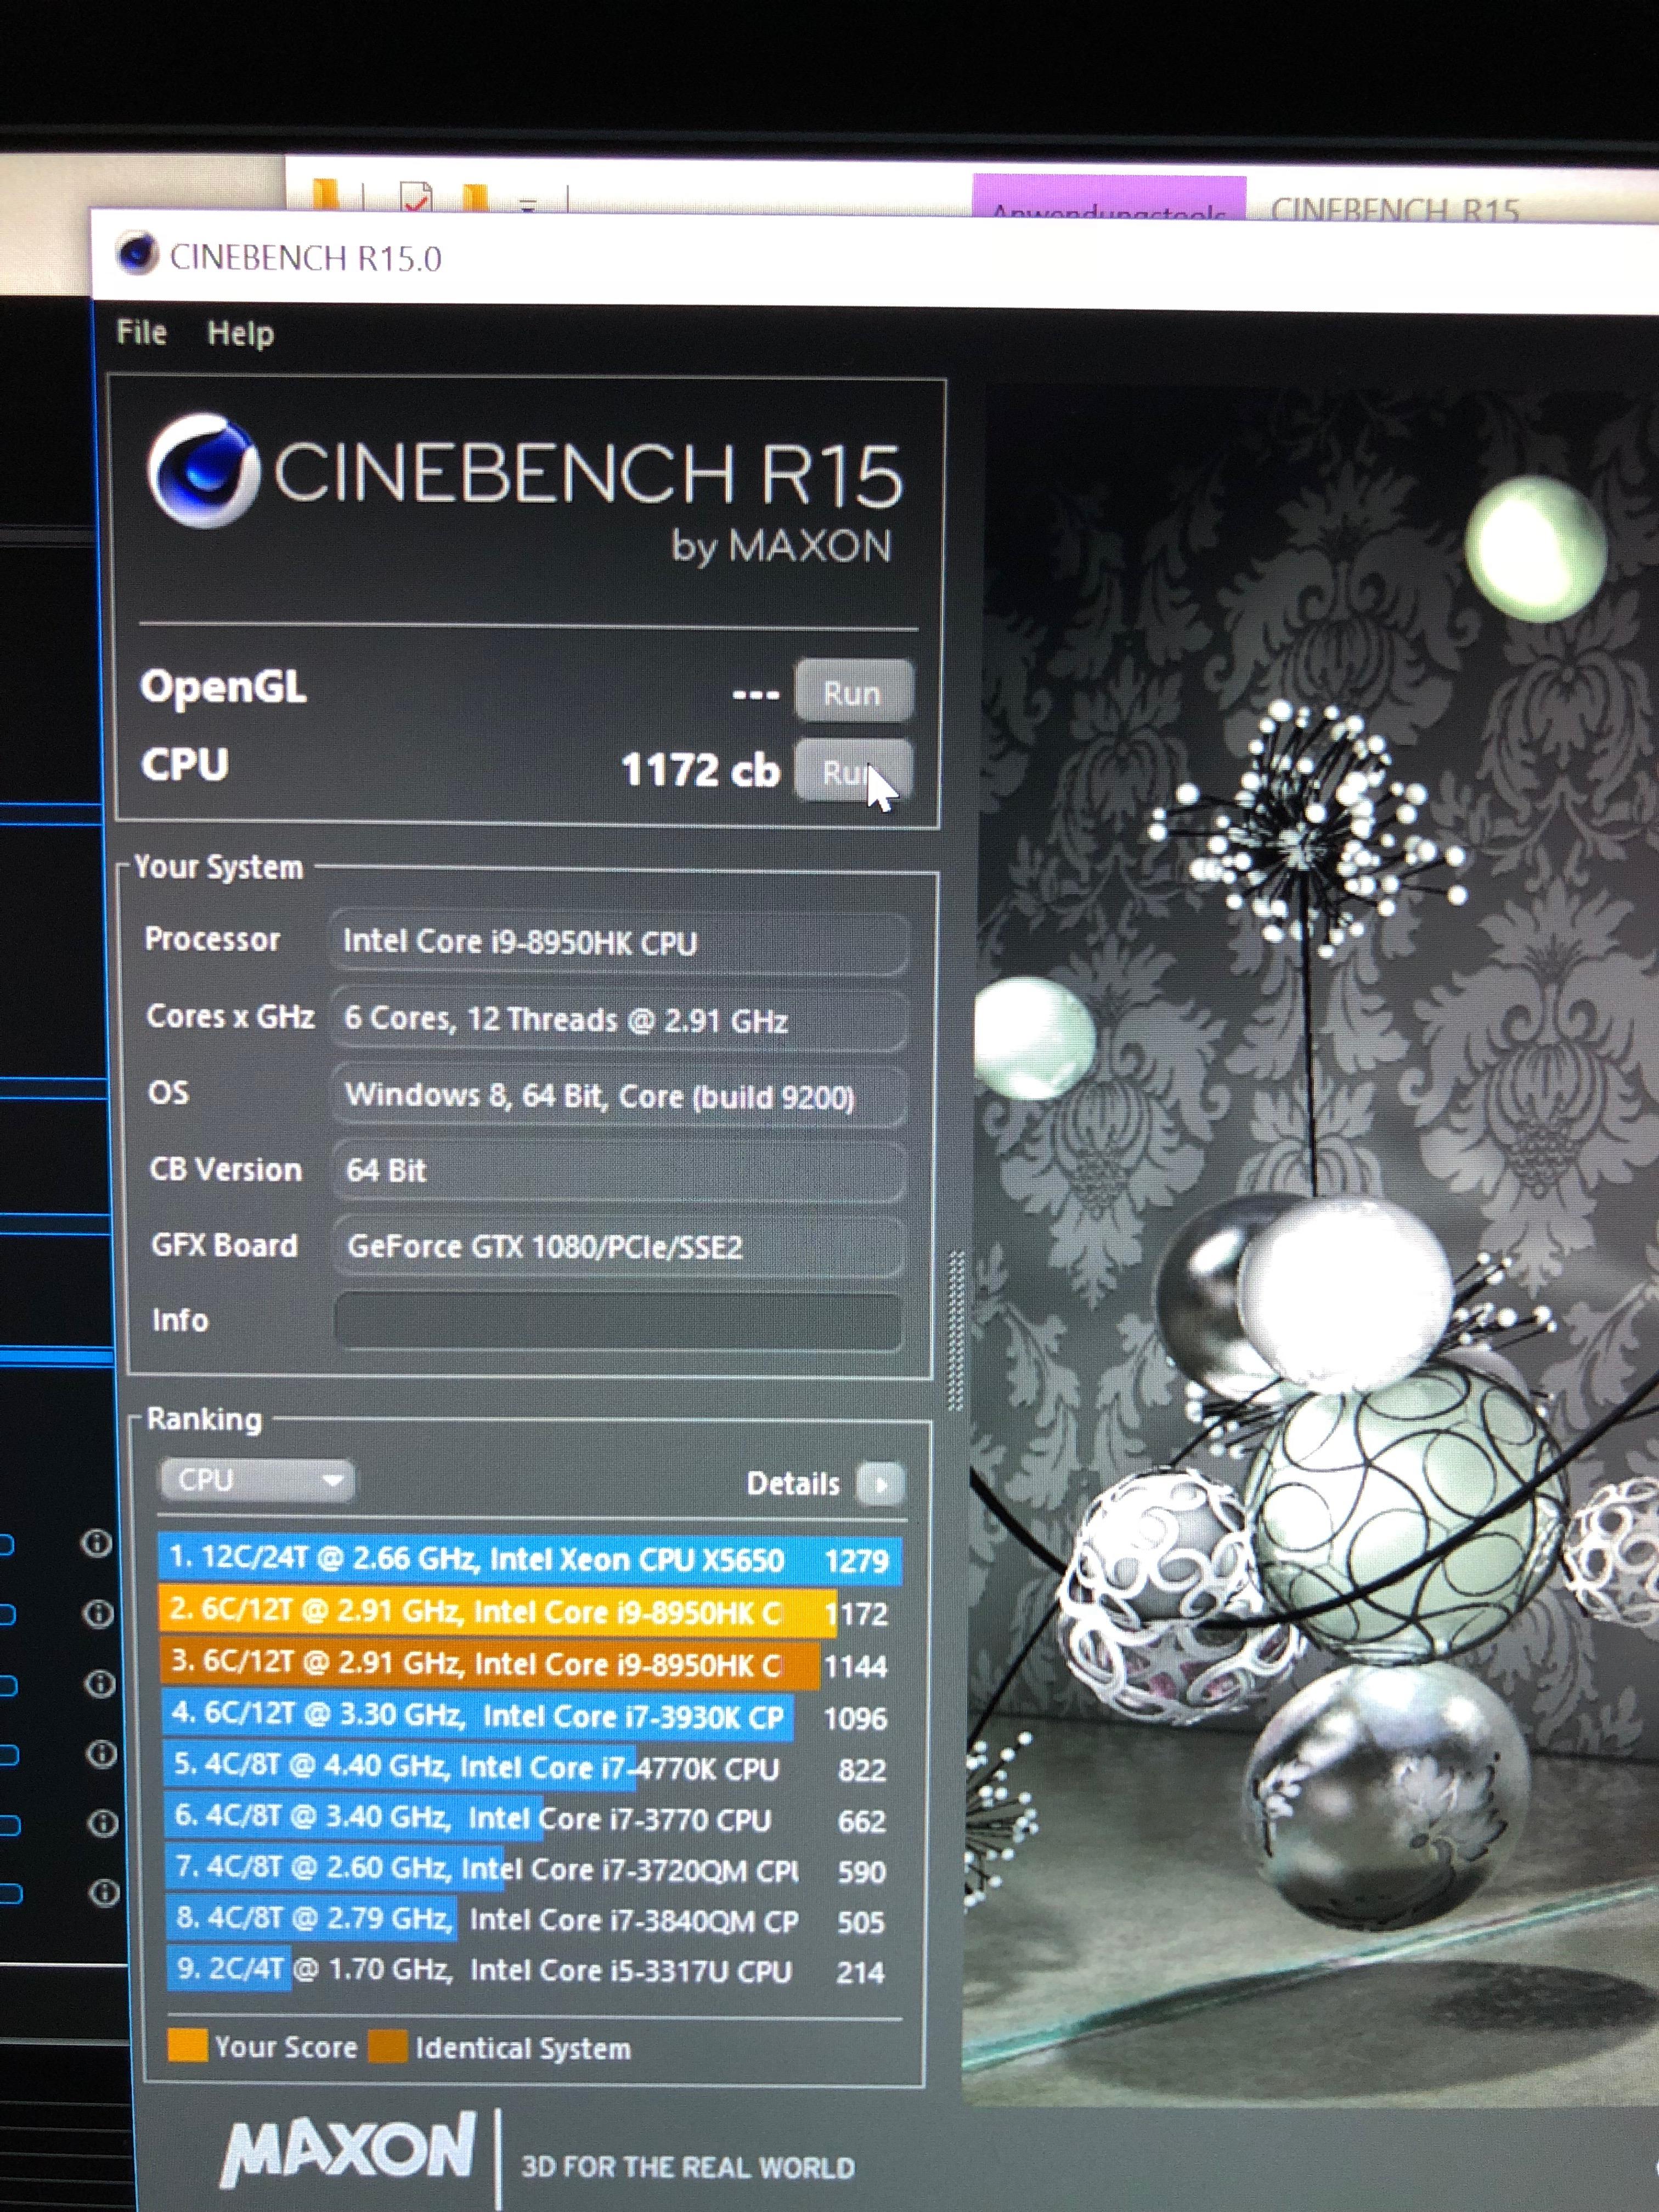Viewport: 1659px width, 2212px height.
Task: Click the fifth info icon in left window
Action: (x=103, y=1823)
